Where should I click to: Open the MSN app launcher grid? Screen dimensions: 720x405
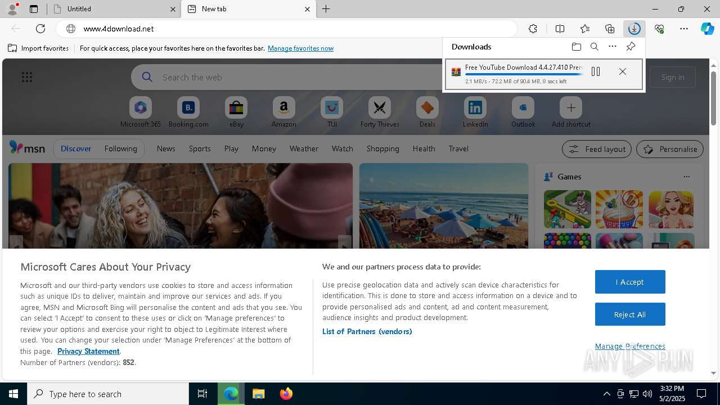27,77
